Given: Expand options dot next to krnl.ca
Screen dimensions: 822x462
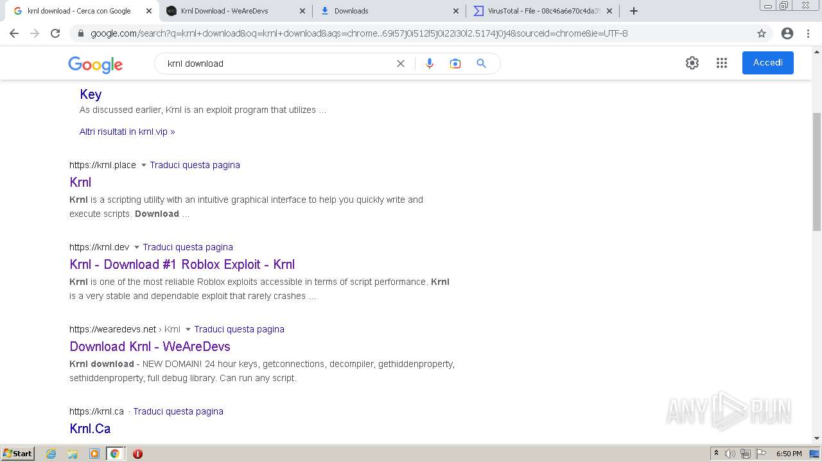Looking at the screenshot, I should (128, 412).
